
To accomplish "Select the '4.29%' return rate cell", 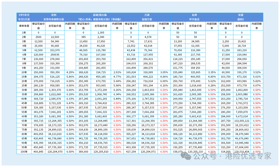I will pyautogui.click(x=70, y=72).
